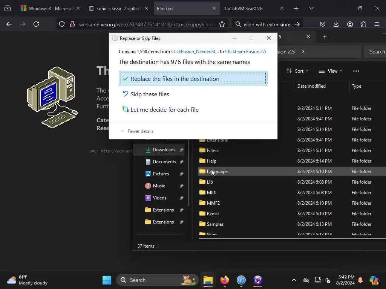Screen dimensions: 386x289
Task: Open Music in Explorer sidebar
Action: pyautogui.click(x=159, y=186)
